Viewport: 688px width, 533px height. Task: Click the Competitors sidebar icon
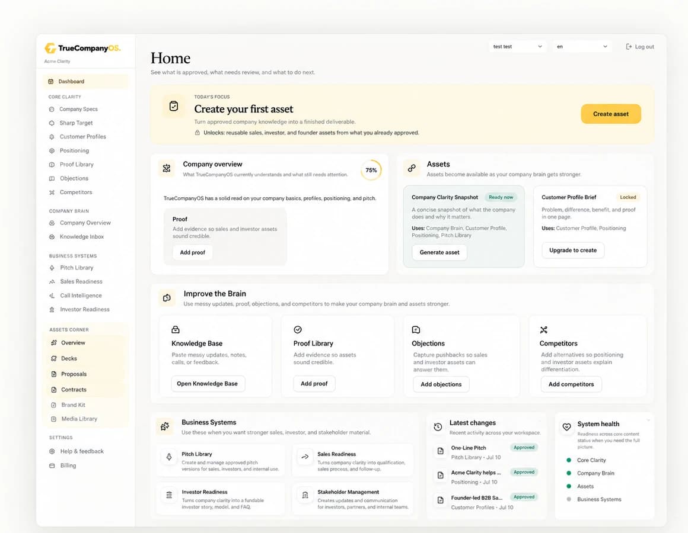(x=52, y=192)
